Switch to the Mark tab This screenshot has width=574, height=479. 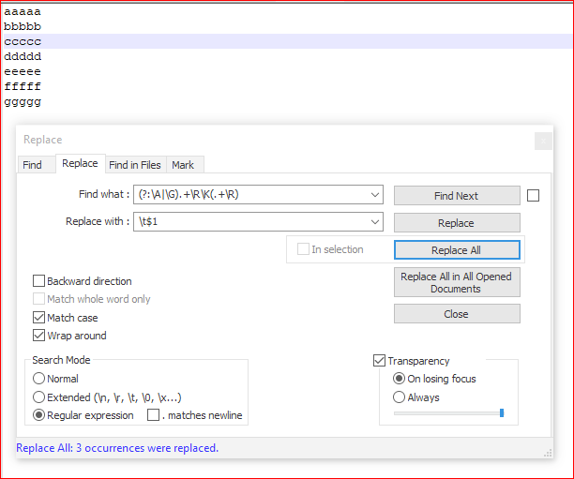183,165
